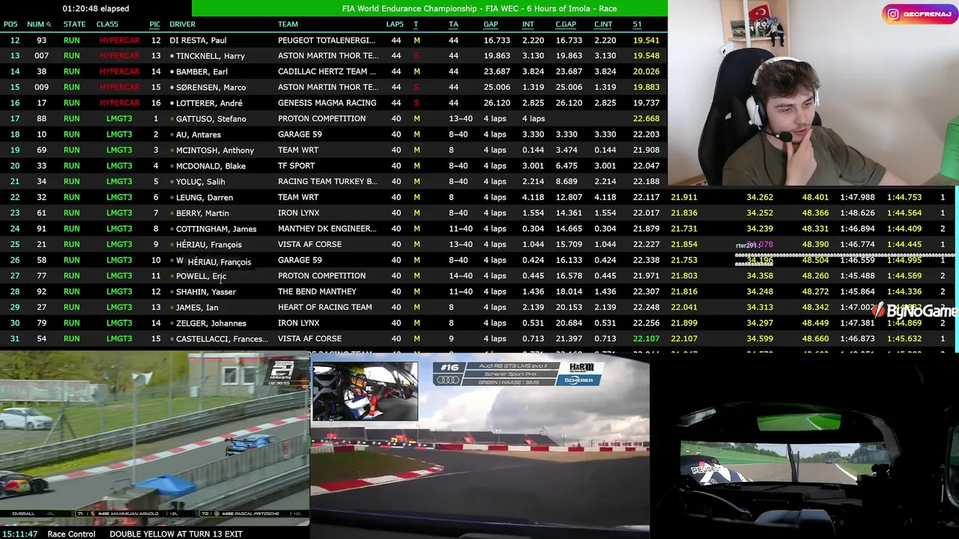Image resolution: width=959 pixels, height=539 pixels.
Task: Click the C.INT column header
Action: (x=603, y=25)
